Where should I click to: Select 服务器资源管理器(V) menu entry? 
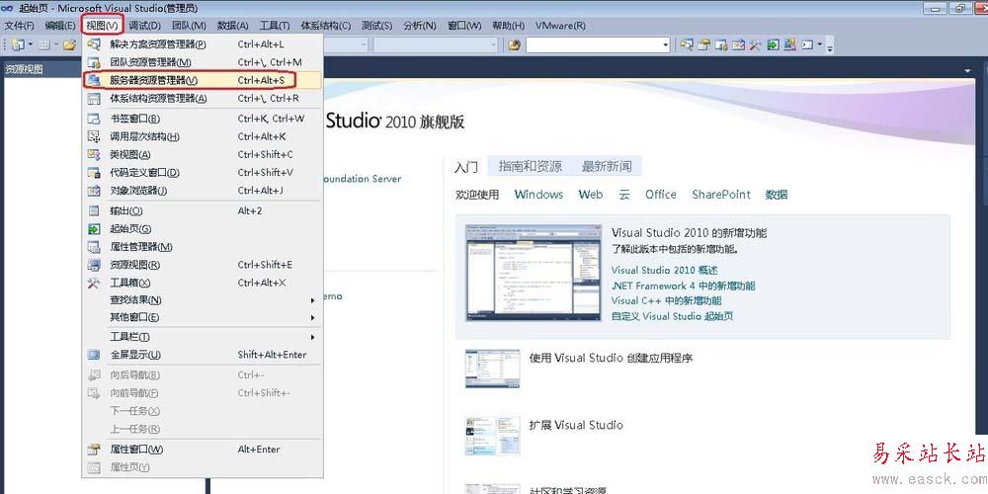(x=203, y=80)
